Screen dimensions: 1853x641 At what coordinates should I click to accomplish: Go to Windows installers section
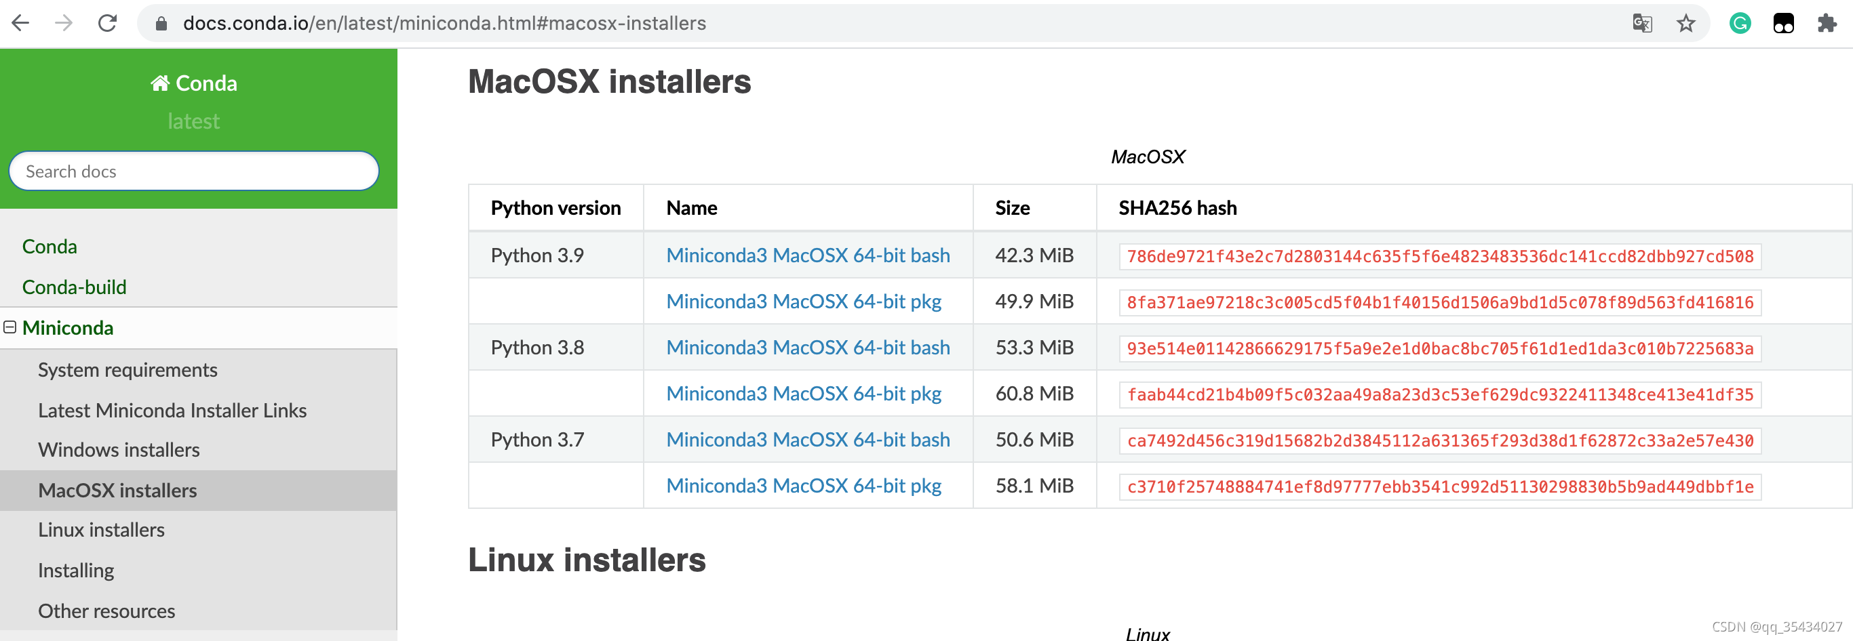click(x=119, y=450)
